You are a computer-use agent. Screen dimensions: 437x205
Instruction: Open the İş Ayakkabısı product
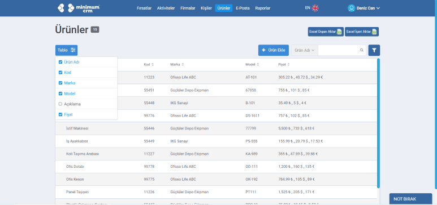(x=77, y=141)
